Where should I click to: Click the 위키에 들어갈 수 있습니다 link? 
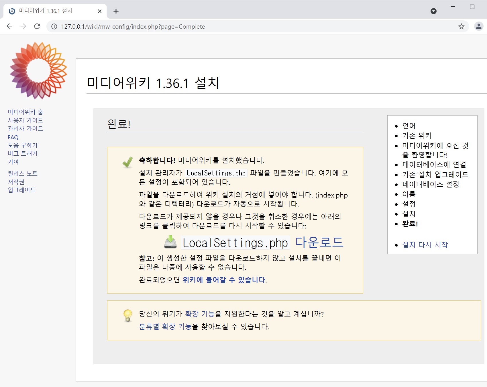click(224, 280)
